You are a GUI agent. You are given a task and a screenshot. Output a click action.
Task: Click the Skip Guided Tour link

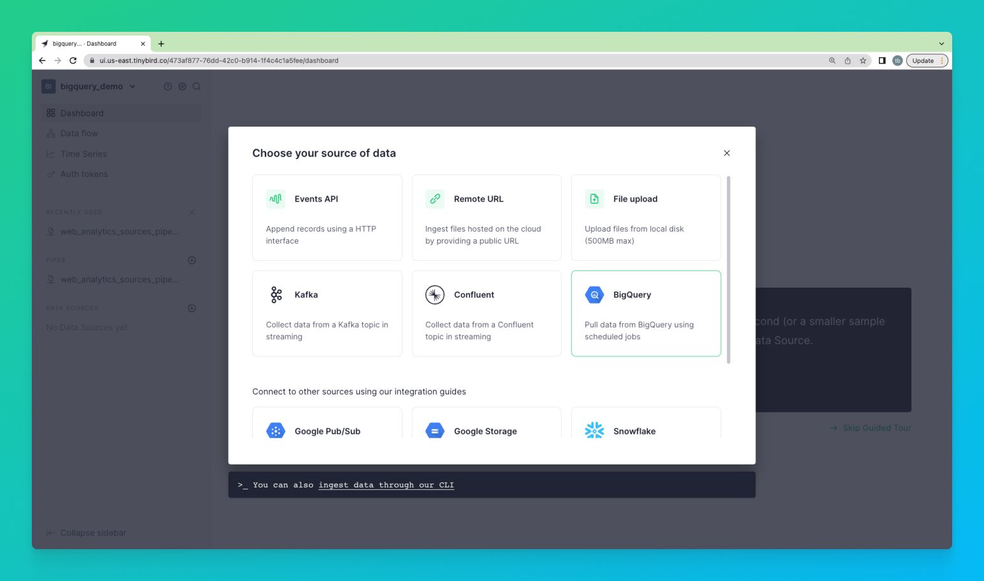(x=876, y=428)
